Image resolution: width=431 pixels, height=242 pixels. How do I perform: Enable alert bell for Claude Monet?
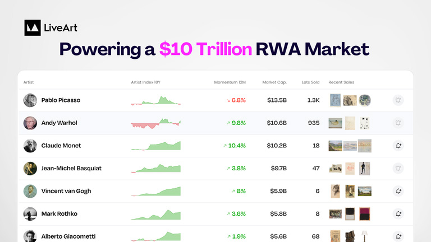398,146
